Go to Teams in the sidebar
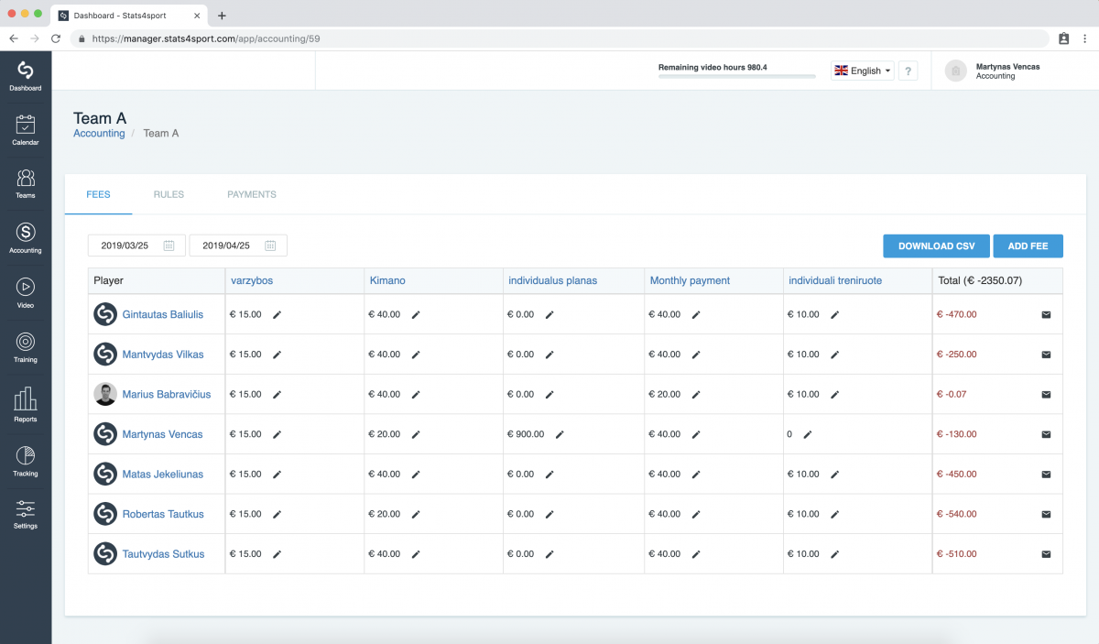The height and width of the screenshot is (644, 1099). [x=26, y=183]
